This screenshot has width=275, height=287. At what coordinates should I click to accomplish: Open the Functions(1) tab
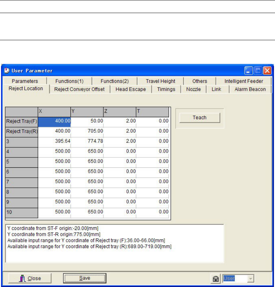(69, 81)
